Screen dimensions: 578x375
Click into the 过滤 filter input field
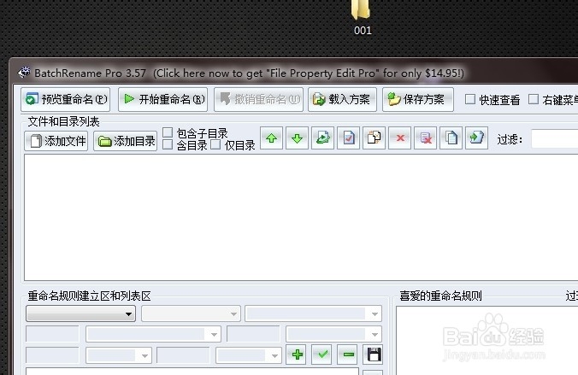click(554, 139)
